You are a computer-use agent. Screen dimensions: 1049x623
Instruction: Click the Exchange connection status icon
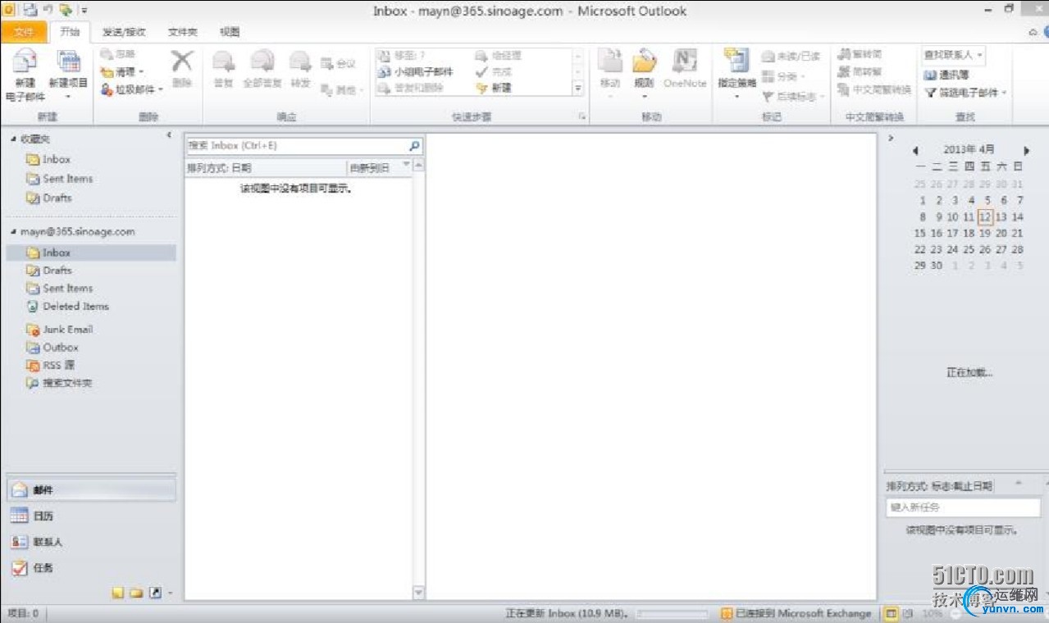click(x=727, y=613)
